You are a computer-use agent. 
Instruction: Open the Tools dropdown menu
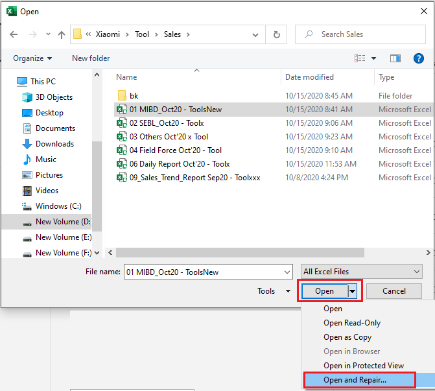point(274,291)
